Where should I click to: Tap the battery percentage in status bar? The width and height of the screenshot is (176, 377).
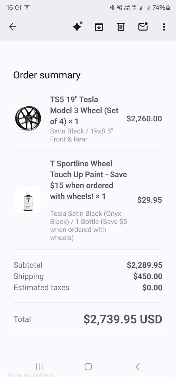click(159, 8)
